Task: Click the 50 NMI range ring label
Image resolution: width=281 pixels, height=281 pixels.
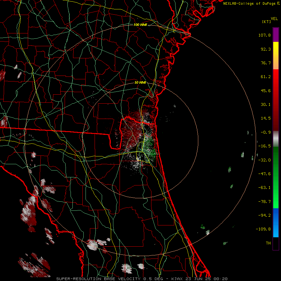Action: point(140,82)
